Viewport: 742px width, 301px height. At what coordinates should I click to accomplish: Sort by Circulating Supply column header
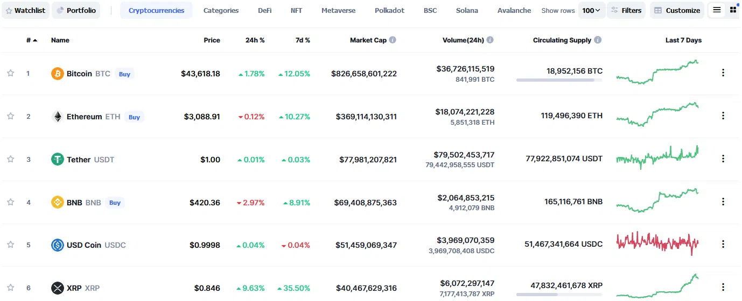pyautogui.click(x=562, y=40)
